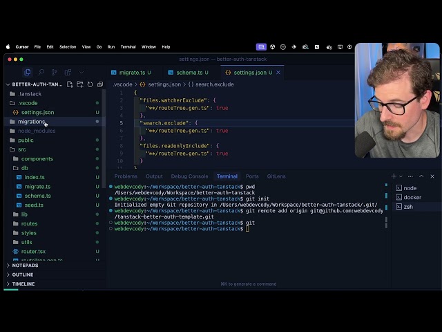Screen dimensions: 442x332
Task: Open index.ts in the db folder
Action: 55,177
